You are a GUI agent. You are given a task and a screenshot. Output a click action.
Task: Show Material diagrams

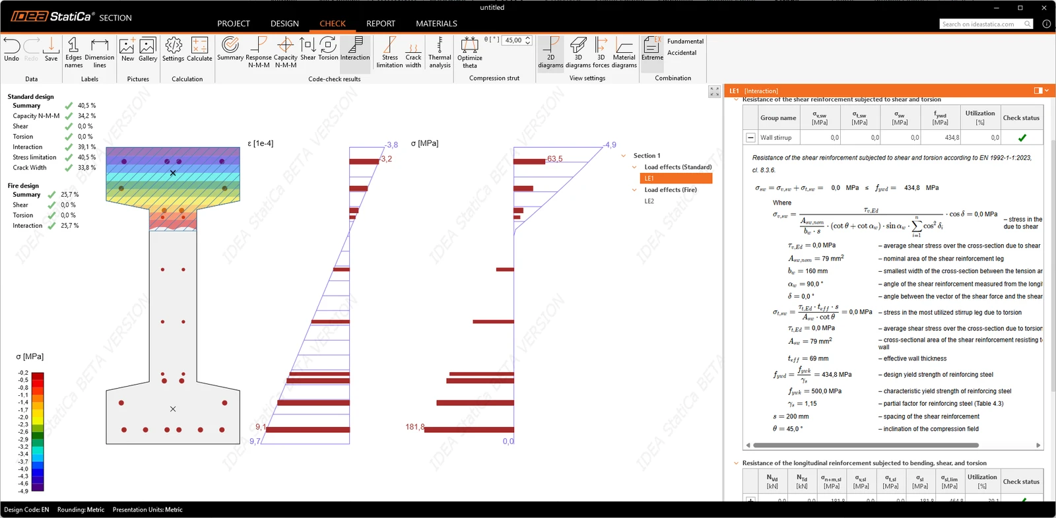(x=624, y=52)
